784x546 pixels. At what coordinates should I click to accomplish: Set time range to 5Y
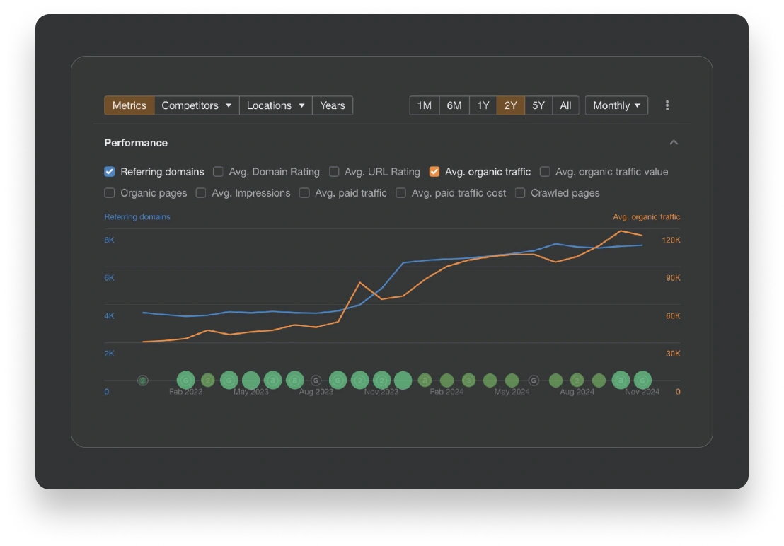pos(538,105)
